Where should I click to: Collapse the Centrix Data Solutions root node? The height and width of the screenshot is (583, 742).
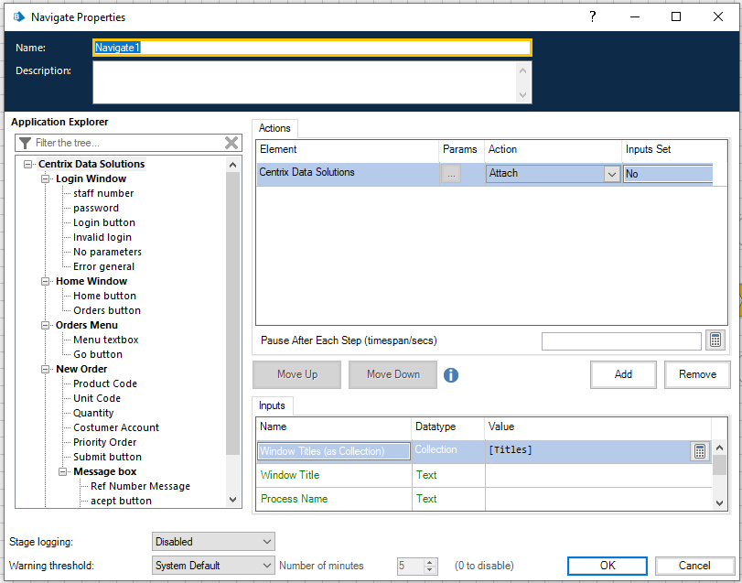(27, 165)
